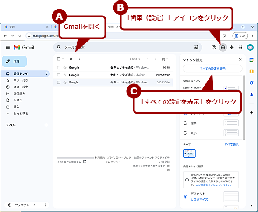Select the 標準 density radio button
The width and height of the screenshot is (258, 212).
pyautogui.click(x=185, y=123)
